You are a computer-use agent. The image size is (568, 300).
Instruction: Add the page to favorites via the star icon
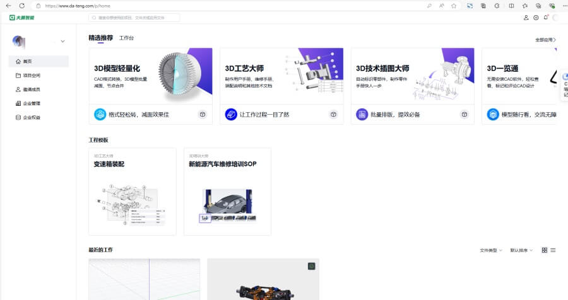tap(454, 6)
